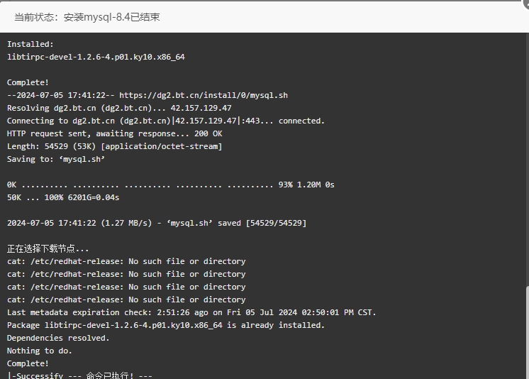529x379 pixels.
Task: Click the '|-Successify --- 命令已执行! ---' line
Action: point(79,375)
